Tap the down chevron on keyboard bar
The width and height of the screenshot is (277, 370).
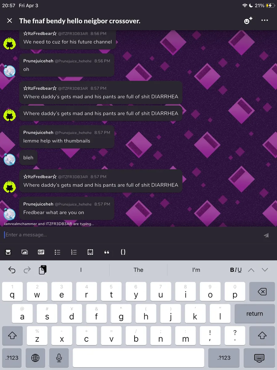(x=265, y=270)
